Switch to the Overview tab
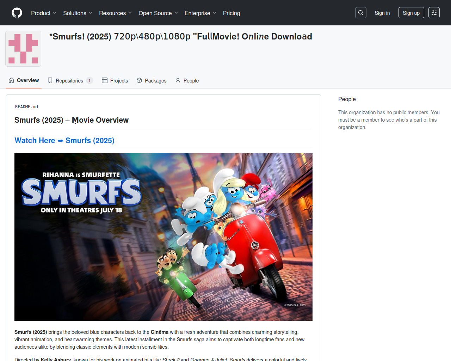 coord(24,80)
